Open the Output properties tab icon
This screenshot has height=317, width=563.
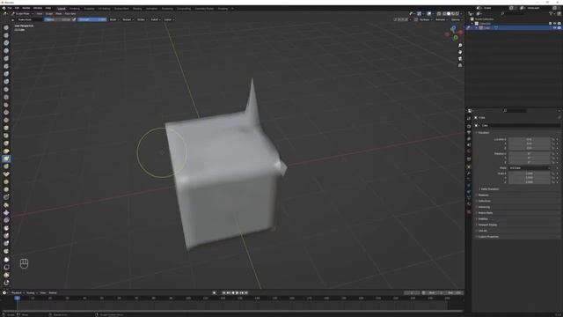pos(469,132)
